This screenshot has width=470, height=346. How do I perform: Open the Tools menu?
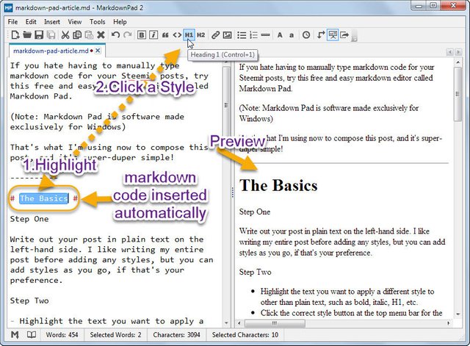[x=98, y=22]
